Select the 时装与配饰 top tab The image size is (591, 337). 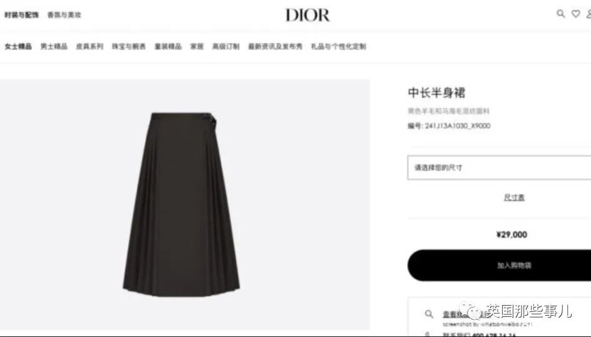[x=21, y=14]
